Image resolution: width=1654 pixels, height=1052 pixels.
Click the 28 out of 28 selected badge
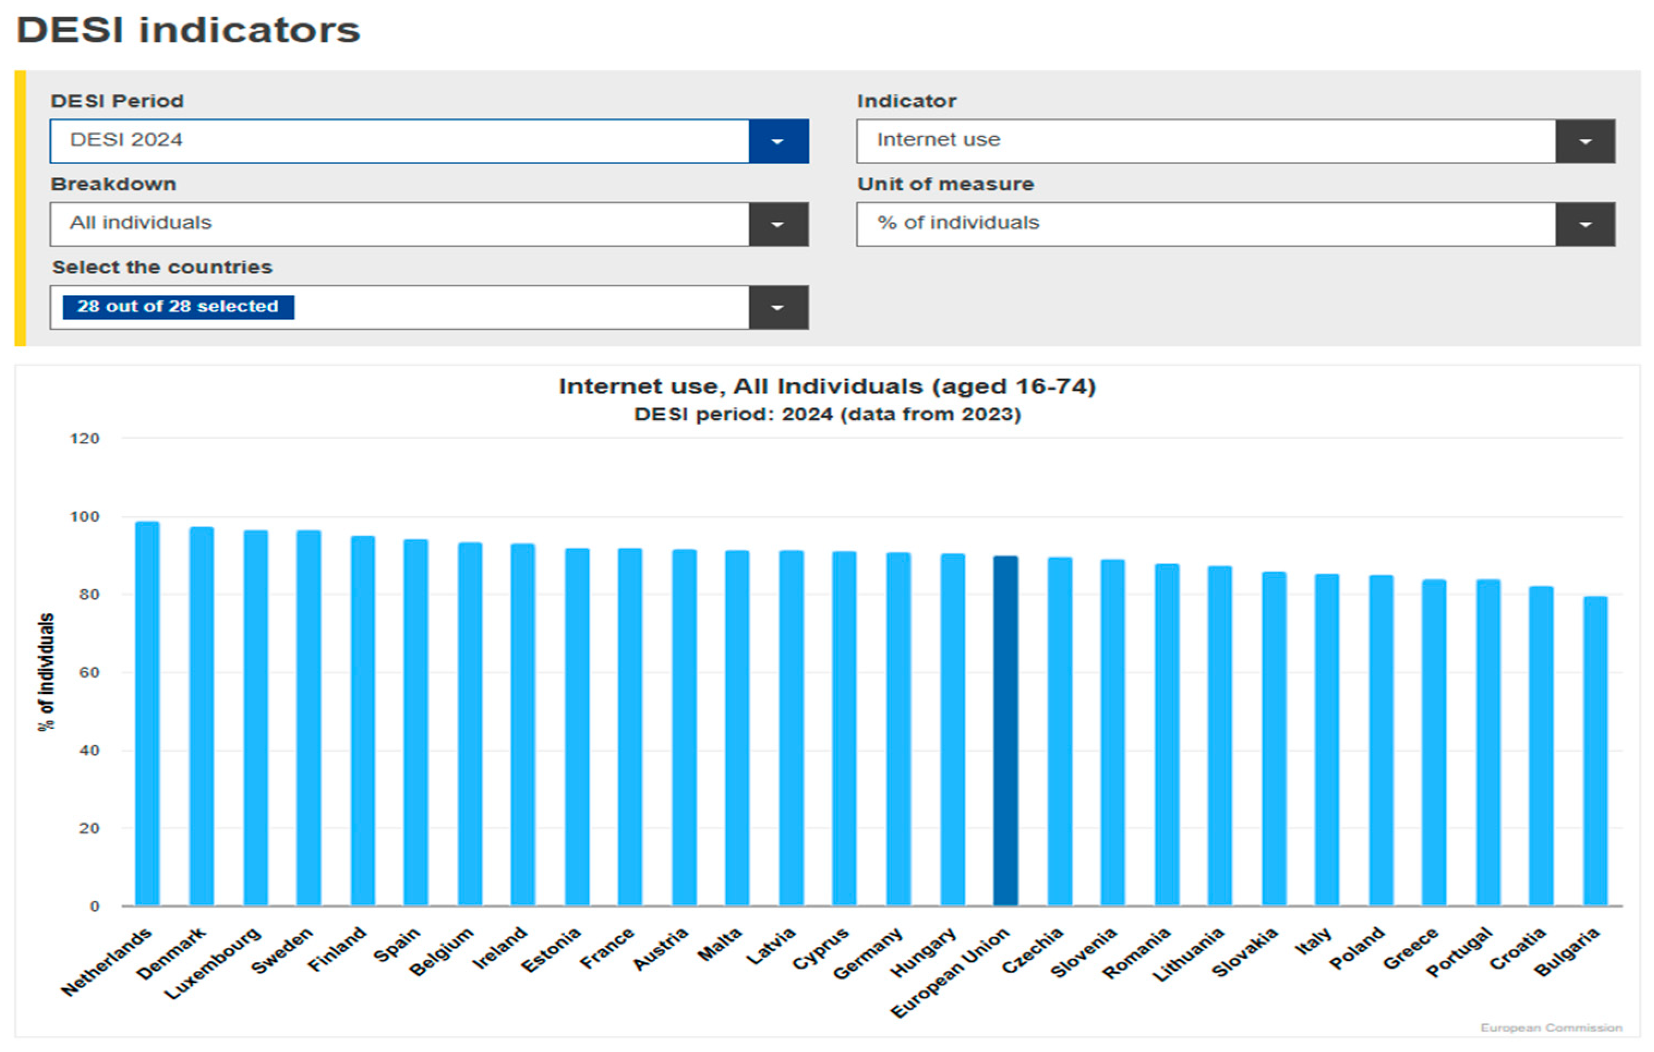[178, 307]
